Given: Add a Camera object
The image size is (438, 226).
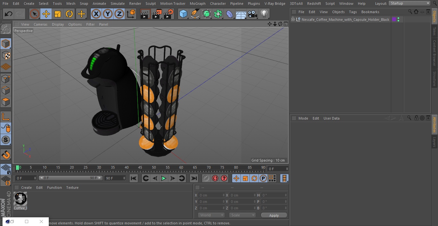Looking at the screenshot, I should 253,14.
